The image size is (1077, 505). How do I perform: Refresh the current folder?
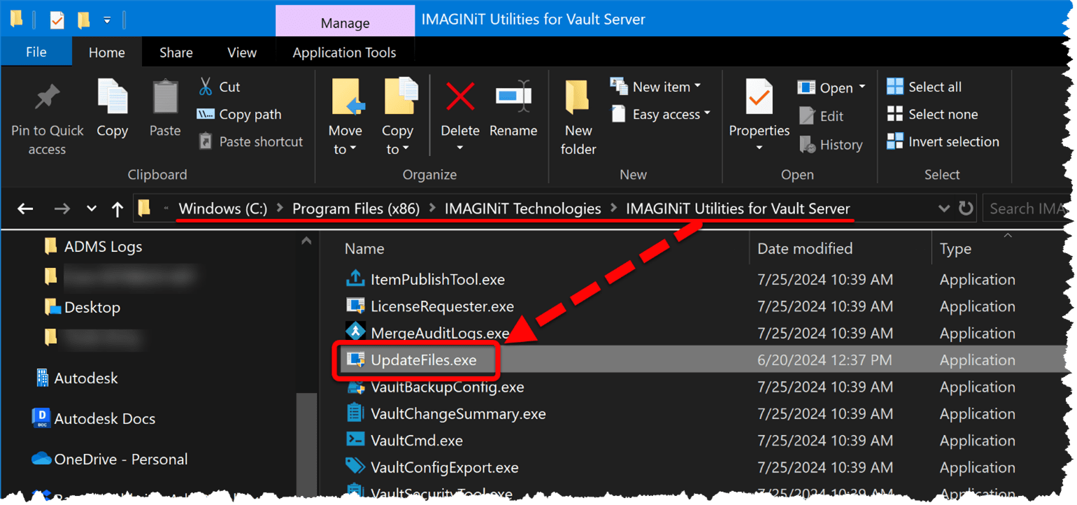click(966, 208)
